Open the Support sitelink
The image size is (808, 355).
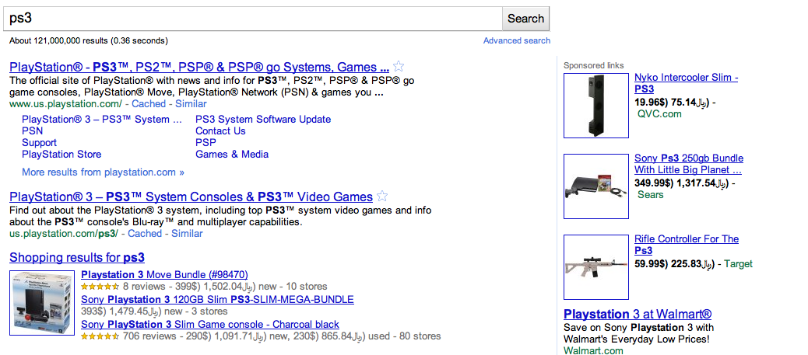click(39, 143)
